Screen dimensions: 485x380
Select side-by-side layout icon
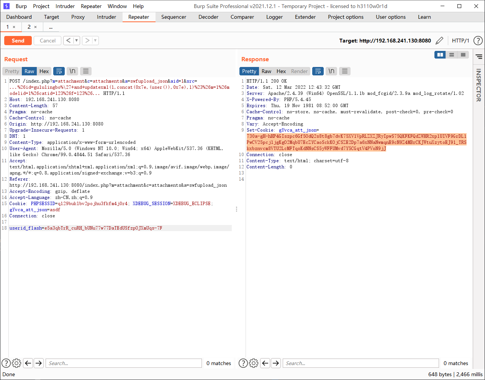[440, 55]
